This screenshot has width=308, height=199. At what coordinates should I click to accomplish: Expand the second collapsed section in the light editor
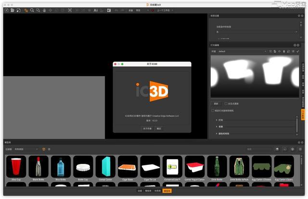point(217,126)
